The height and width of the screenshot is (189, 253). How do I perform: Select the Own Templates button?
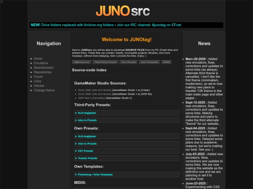pos(149,62)
